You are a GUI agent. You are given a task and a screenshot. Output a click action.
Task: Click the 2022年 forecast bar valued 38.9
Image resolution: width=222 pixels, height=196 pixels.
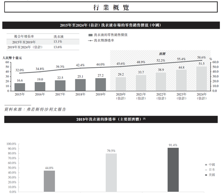tap(161, 82)
